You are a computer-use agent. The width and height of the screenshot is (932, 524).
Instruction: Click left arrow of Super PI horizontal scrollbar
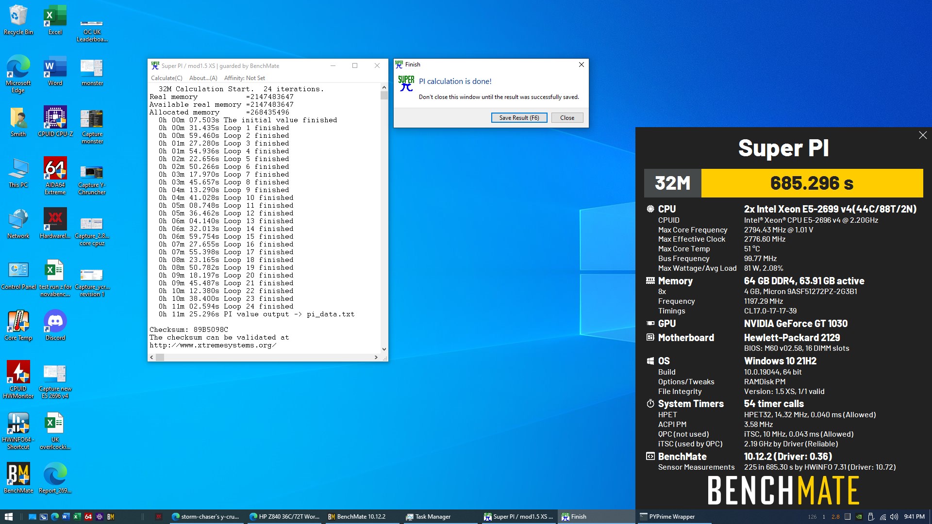tap(151, 357)
